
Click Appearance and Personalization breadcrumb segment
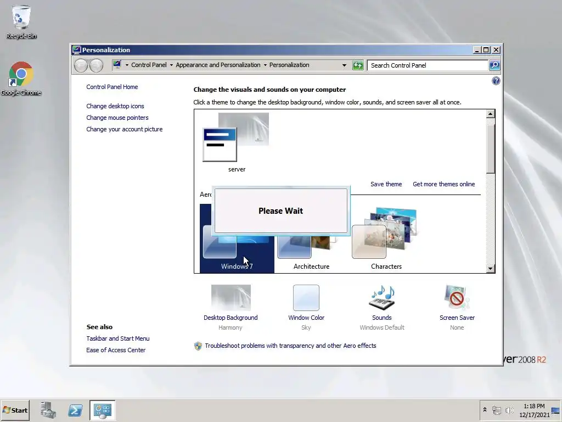tap(218, 65)
